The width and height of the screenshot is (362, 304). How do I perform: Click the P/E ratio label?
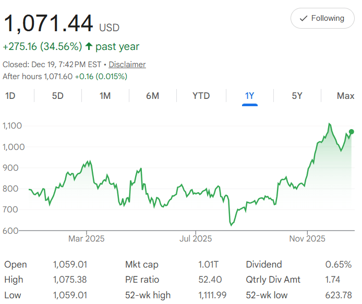point(142,280)
